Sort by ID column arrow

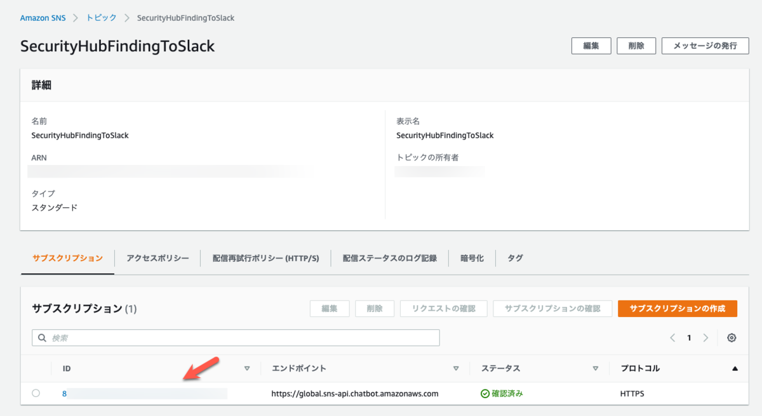247,368
